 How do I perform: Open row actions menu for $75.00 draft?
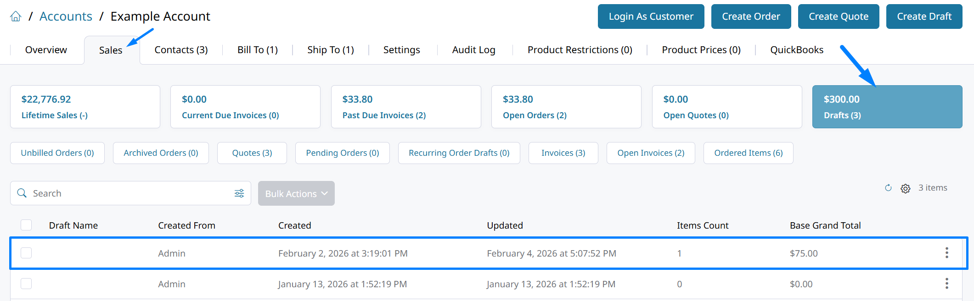click(946, 253)
